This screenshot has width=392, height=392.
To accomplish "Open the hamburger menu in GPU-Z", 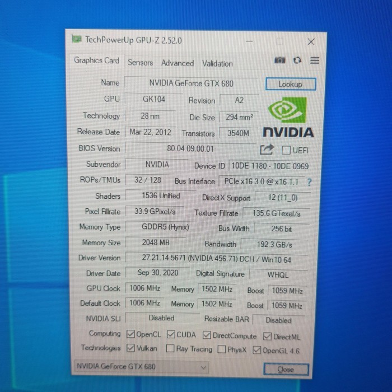I will click(x=315, y=60).
